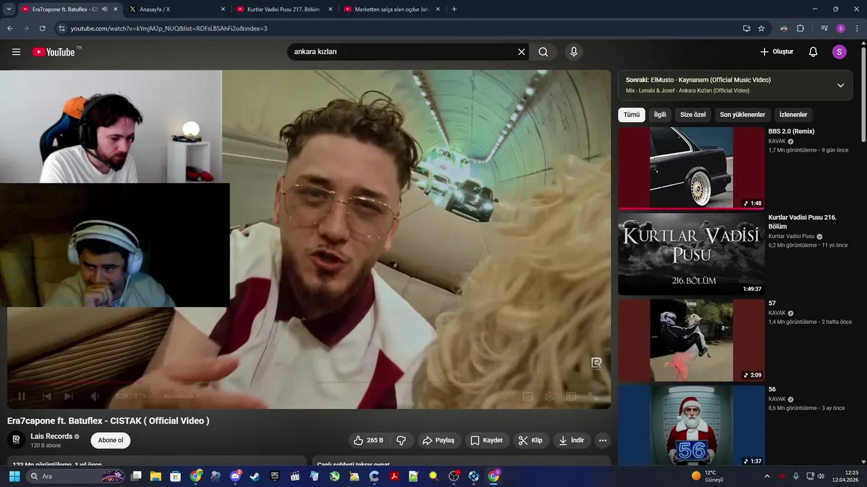
Task: Open Chrome extensions puzzle icon
Action: point(800,28)
